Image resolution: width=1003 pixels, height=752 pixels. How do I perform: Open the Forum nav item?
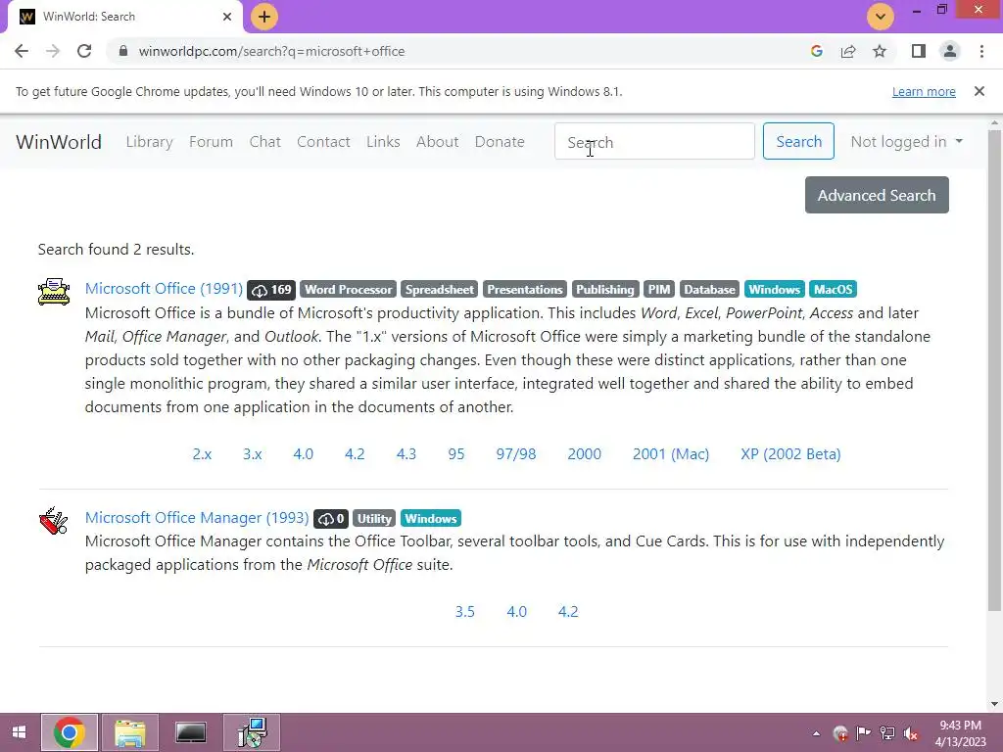pyautogui.click(x=211, y=141)
